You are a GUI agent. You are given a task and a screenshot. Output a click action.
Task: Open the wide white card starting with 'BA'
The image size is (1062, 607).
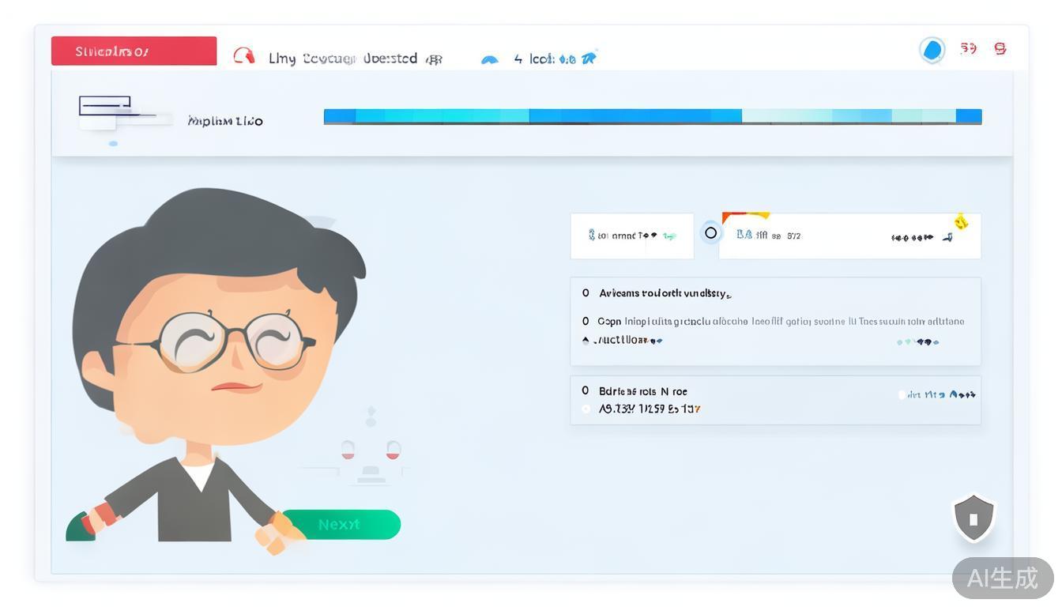tap(849, 236)
